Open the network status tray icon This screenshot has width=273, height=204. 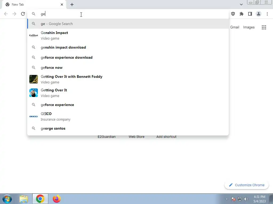pyautogui.click(x=240, y=199)
